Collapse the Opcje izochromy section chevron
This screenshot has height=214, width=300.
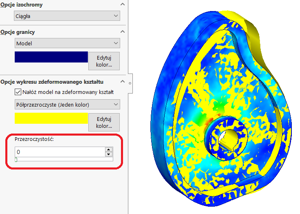[123, 5]
